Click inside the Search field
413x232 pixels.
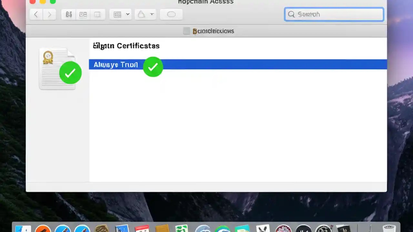coord(334,14)
